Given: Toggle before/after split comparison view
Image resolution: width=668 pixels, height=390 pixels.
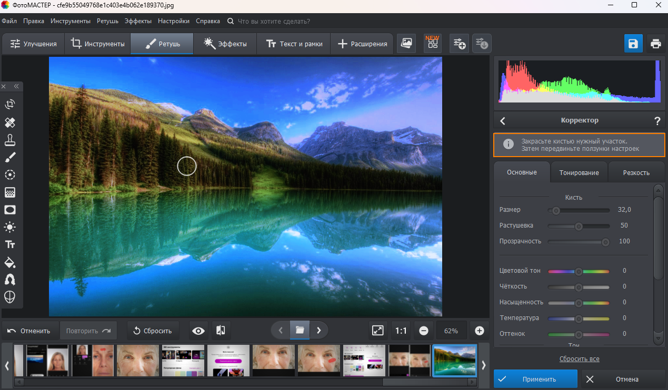Looking at the screenshot, I should pyautogui.click(x=221, y=331).
